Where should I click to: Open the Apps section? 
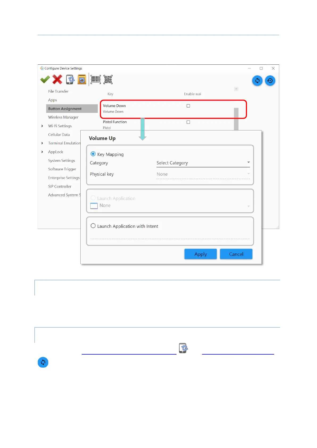click(52, 100)
